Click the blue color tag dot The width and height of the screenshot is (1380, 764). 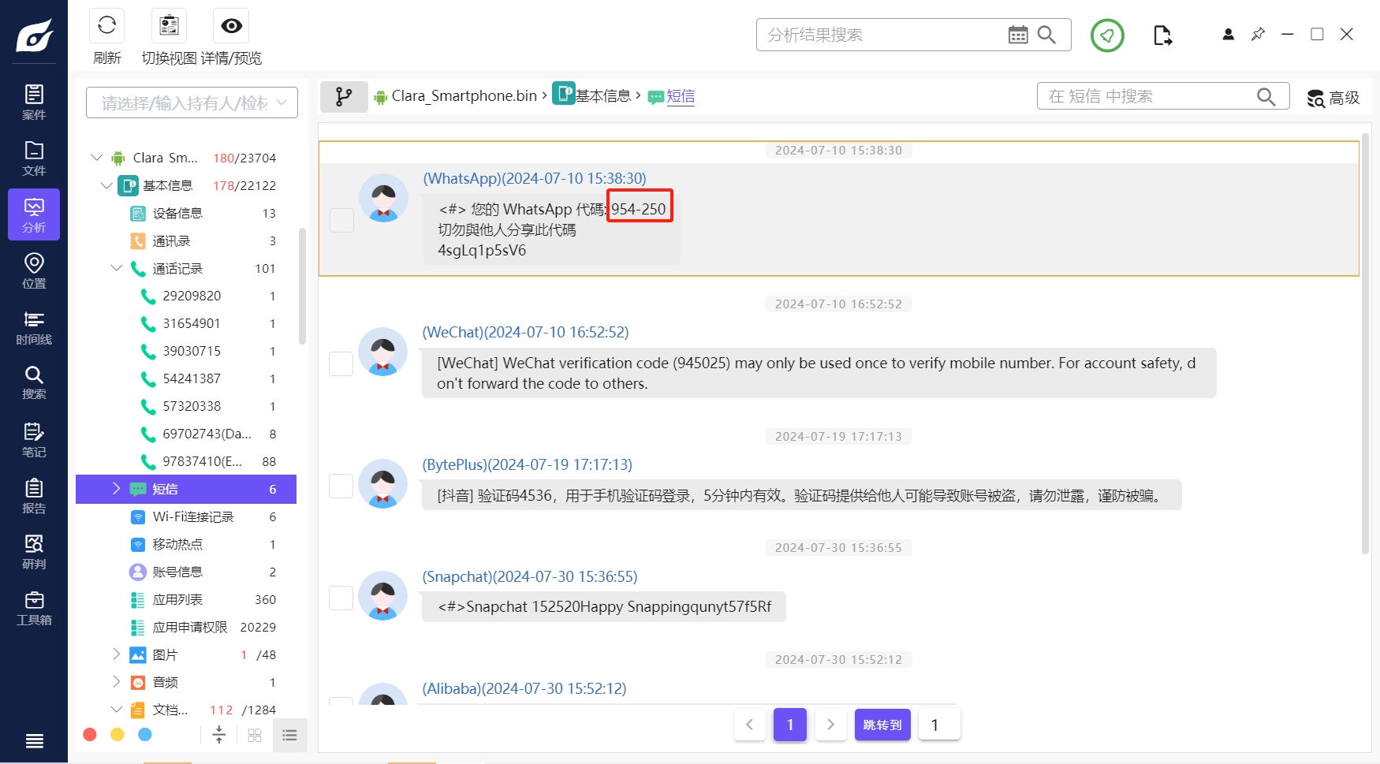145,735
